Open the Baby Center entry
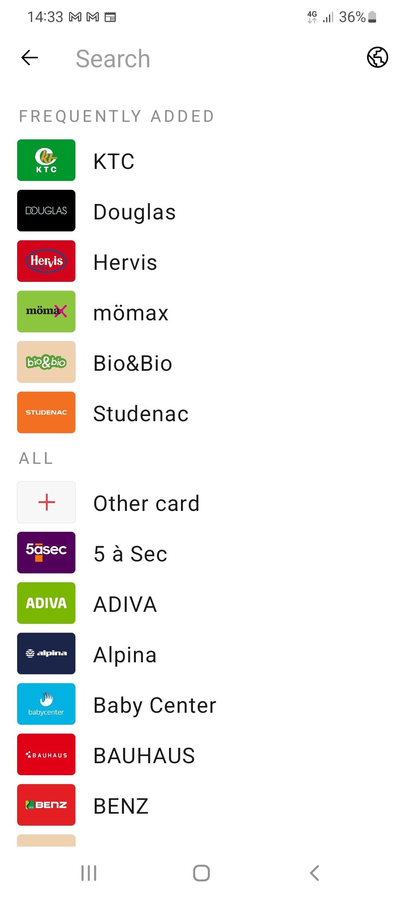This screenshot has height=897, width=403. 155,705
